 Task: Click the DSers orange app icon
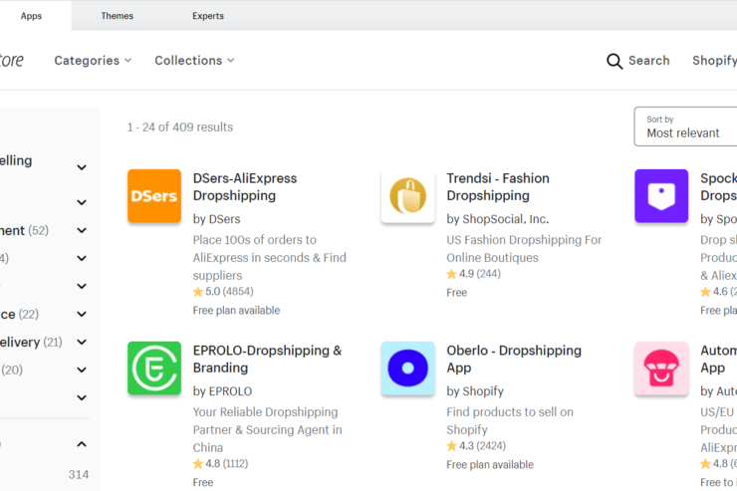(154, 196)
